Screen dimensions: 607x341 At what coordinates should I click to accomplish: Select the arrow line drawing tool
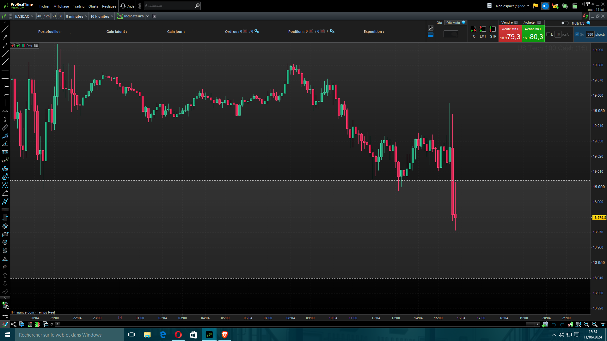coord(5,37)
